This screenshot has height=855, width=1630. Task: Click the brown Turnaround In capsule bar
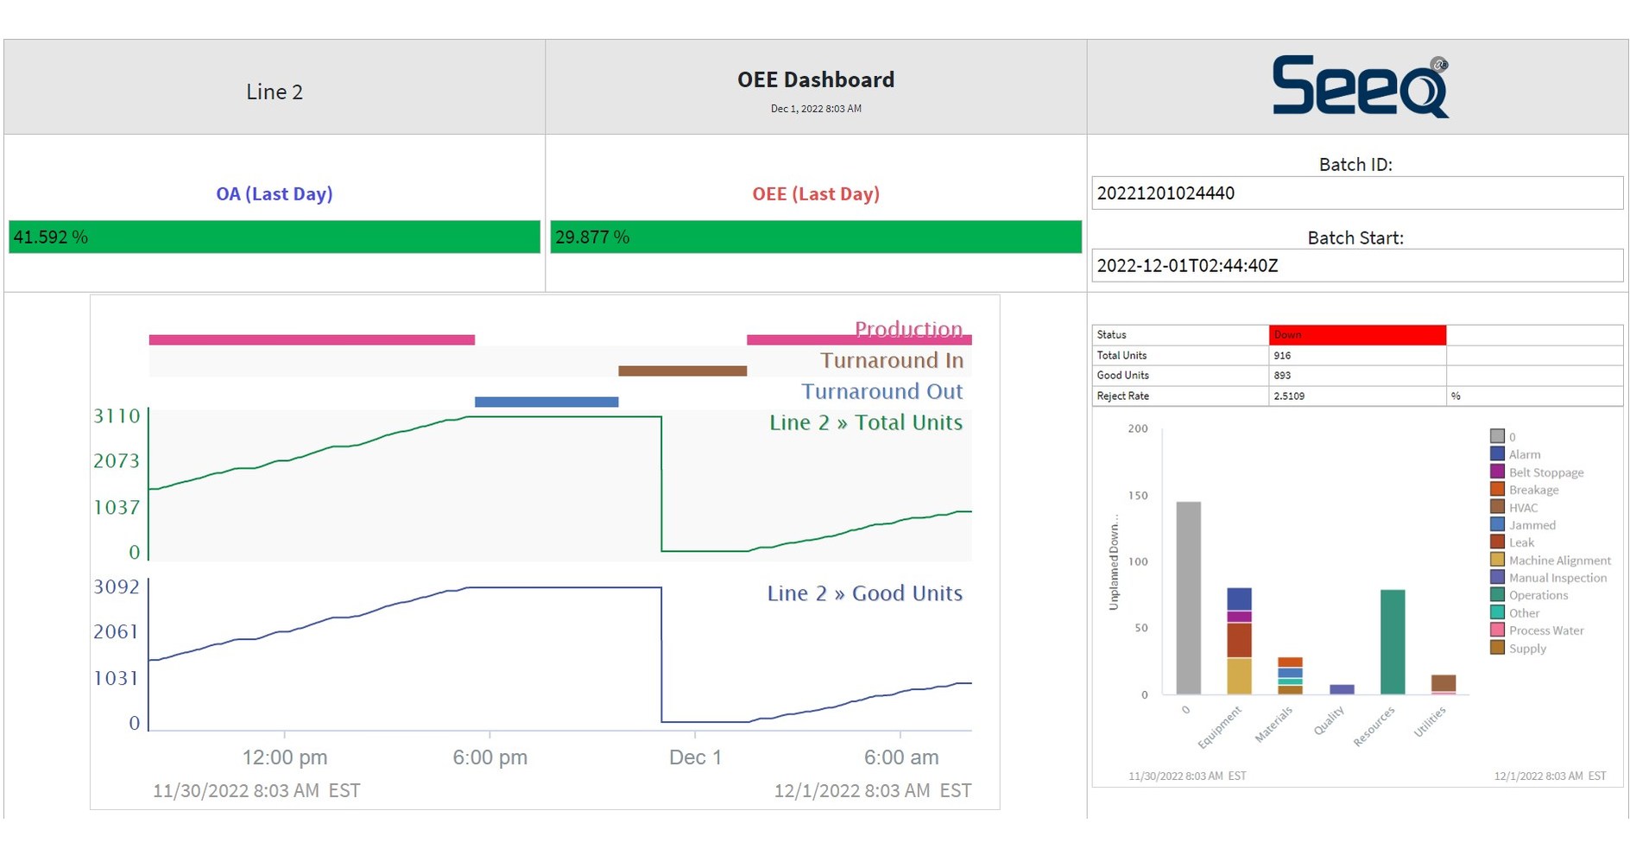[682, 371]
